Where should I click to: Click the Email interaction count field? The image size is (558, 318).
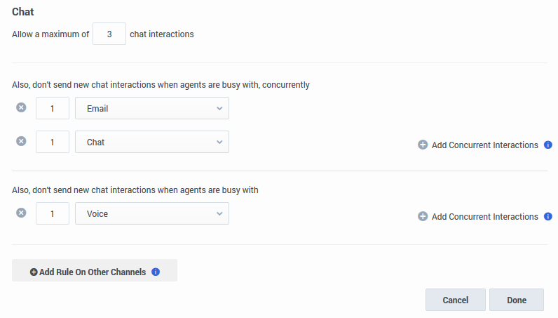coord(53,108)
